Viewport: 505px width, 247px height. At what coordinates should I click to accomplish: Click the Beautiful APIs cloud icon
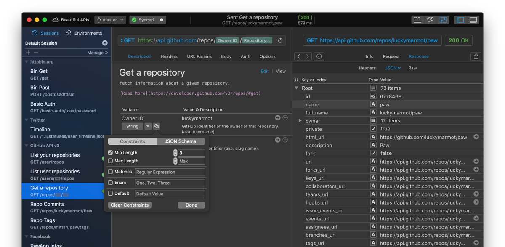click(55, 20)
